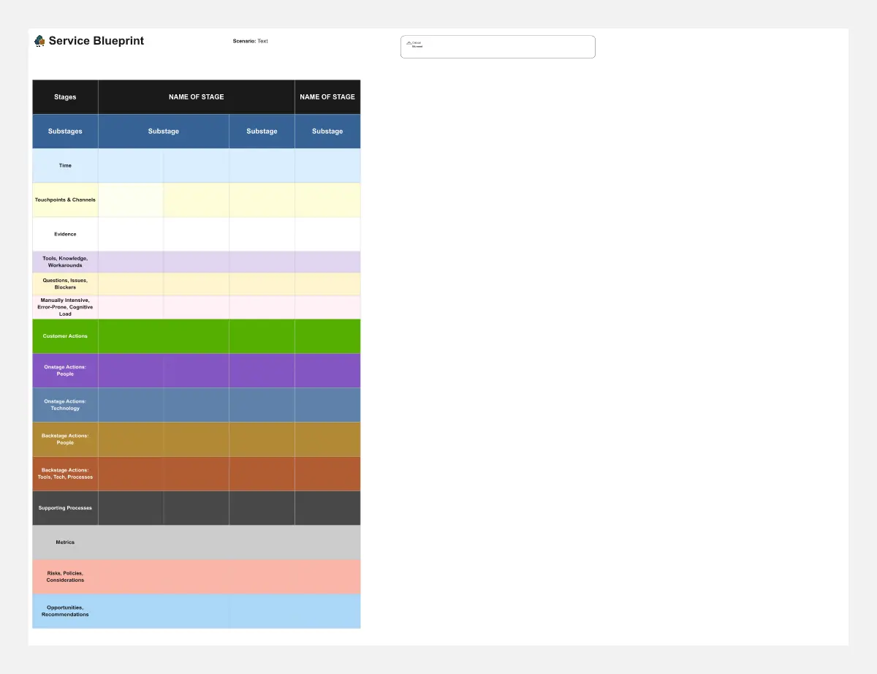Screen dimensions: 877x674
Task: Select the Touchpoints & Channels row label
Action: tap(65, 200)
